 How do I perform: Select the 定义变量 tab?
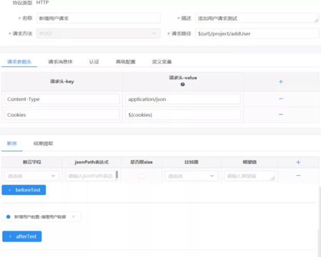tap(162, 62)
